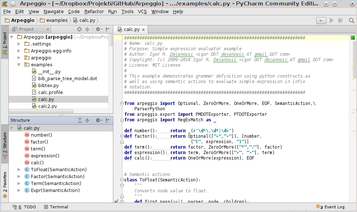Open the Refactor menu
Image resolution: width=357 pixels, height=212 pixels.
coord(94,12)
